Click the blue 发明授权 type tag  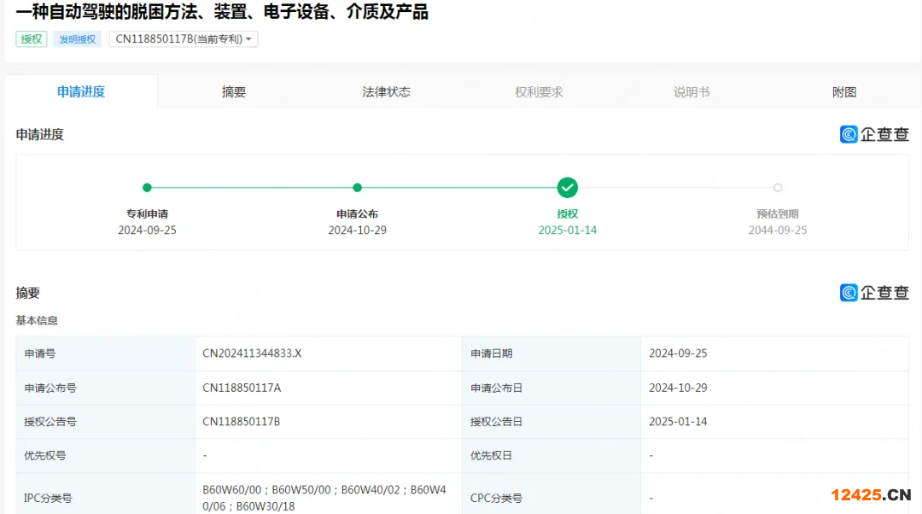point(77,39)
